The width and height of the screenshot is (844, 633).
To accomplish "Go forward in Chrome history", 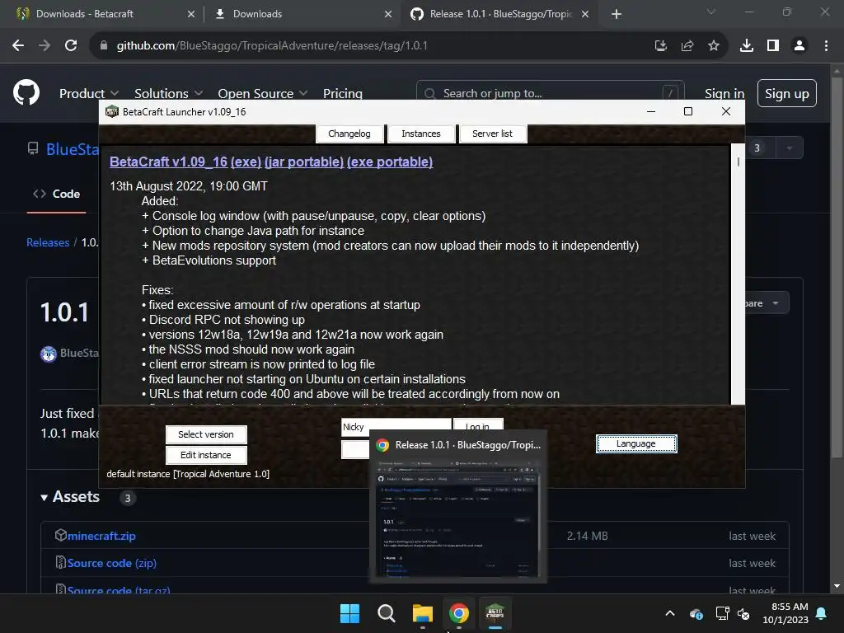I will coord(45,45).
